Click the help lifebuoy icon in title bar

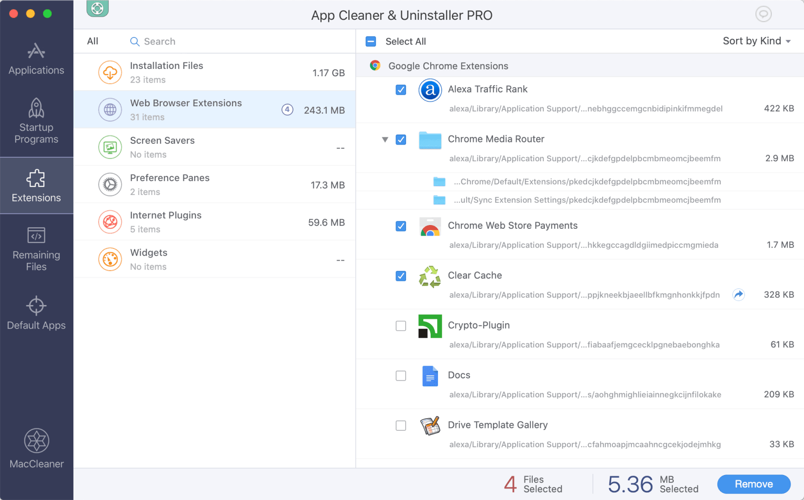[97, 8]
